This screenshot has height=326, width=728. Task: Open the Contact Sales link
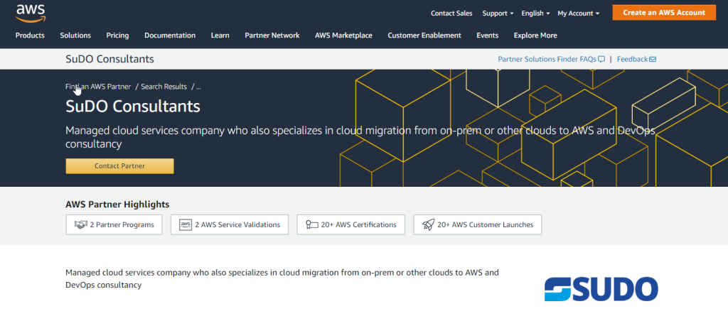tap(451, 13)
